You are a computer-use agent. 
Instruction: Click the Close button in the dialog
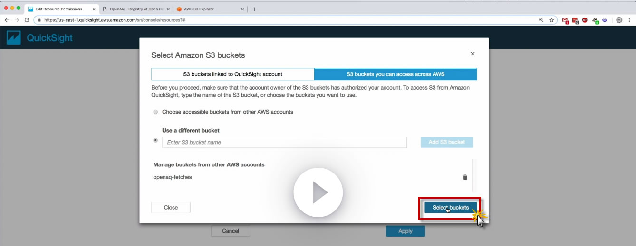(x=171, y=208)
